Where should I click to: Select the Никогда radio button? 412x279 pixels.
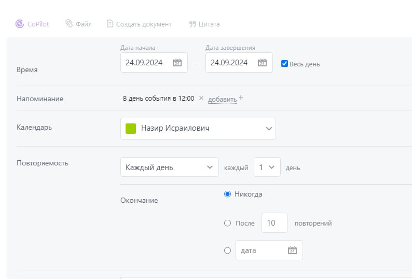(x=227, y=194)
